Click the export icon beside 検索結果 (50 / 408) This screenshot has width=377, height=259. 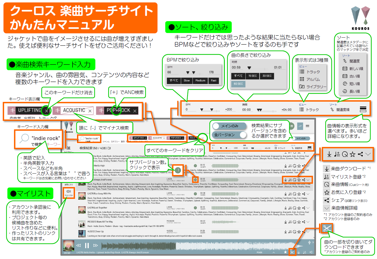click(109, 148)
